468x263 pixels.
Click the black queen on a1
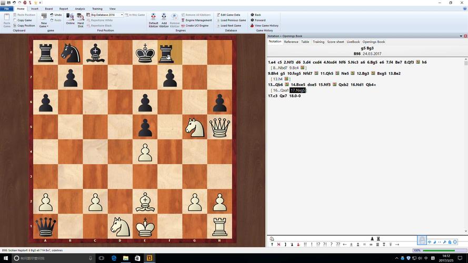point(45,226)
